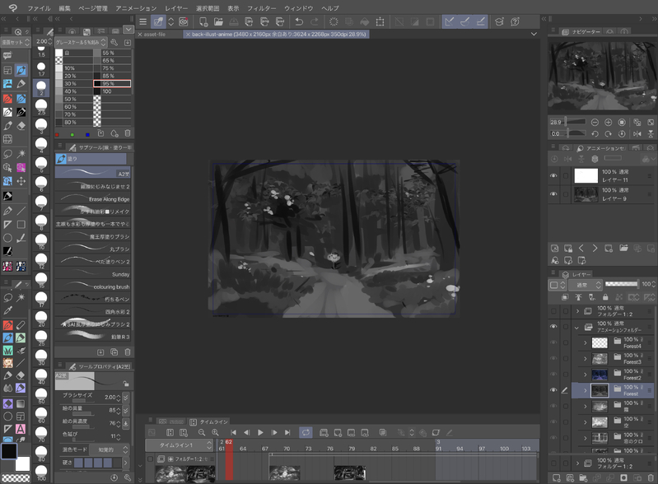The image size is (658, 484).
Task: Click the new animation cel icon in the timeline
Action: click(x=338, y=432)
